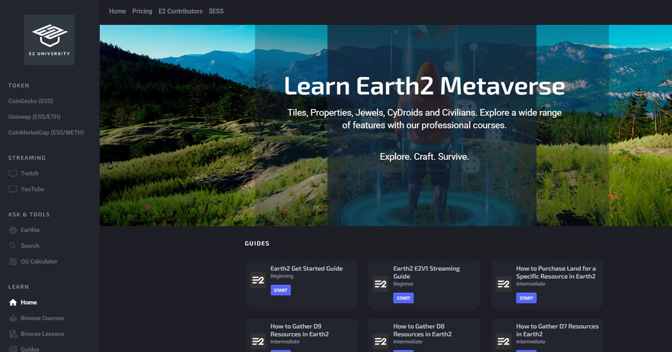The height and width of the screenshot is (352, 672).
Task: Open $ESS in the top navigation
Action: [216, 11]
